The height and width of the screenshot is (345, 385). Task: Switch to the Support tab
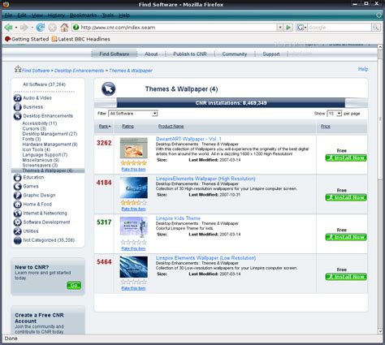[271, 54]
